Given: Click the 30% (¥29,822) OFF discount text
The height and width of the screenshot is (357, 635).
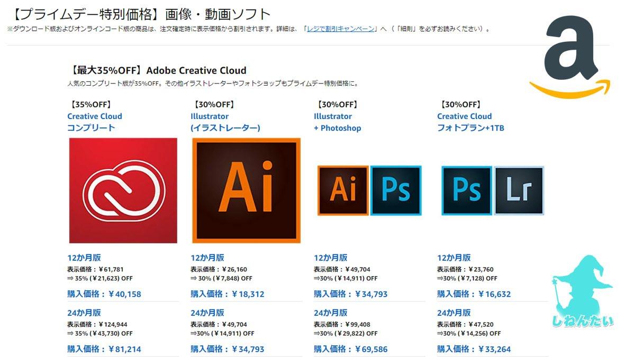Looking at the screenshot, I should [346, 333].
